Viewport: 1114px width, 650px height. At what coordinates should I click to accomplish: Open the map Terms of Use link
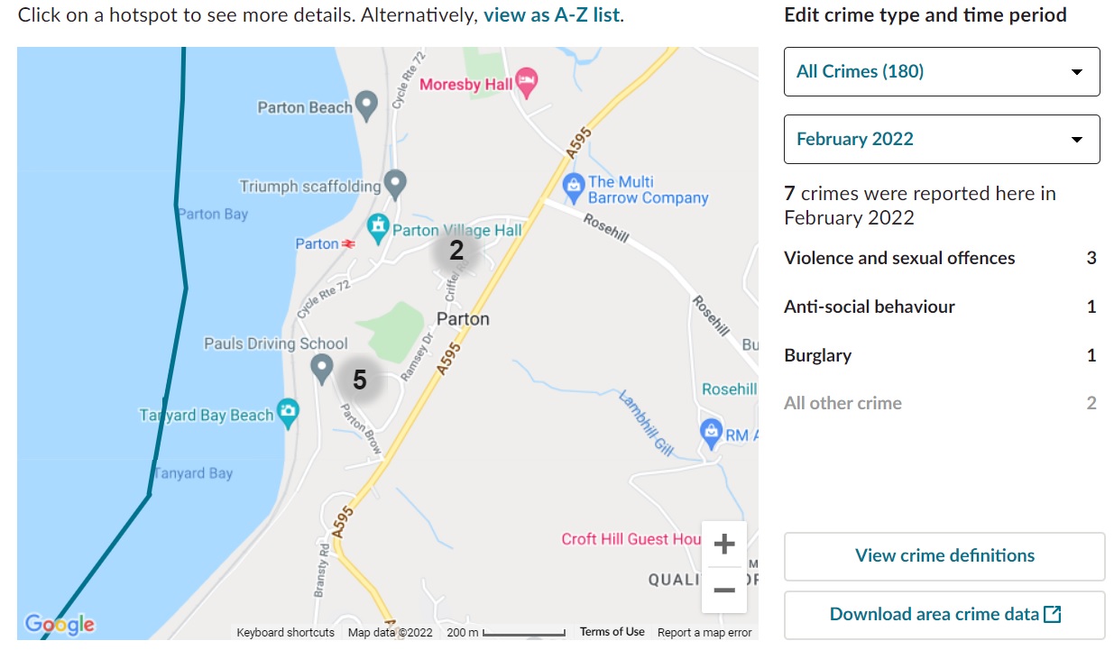pos(612,632)
